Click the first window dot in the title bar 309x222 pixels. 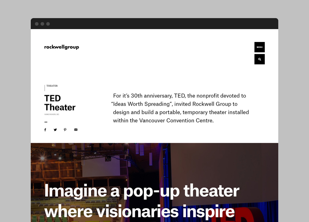coord(37,24)
